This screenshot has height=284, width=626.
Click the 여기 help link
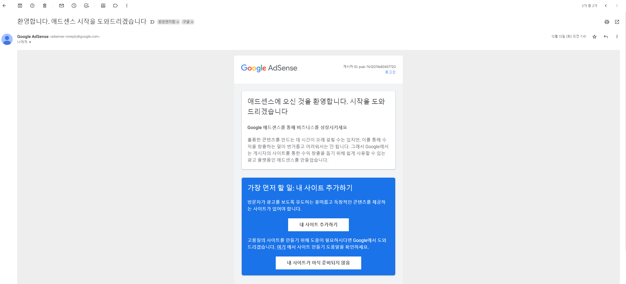pos(281,247)
